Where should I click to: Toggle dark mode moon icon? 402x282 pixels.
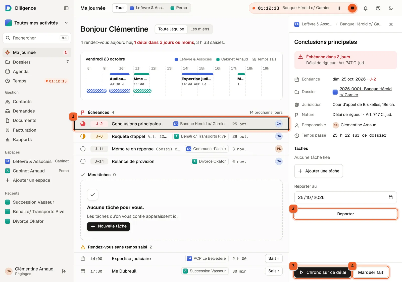[391, 8]
